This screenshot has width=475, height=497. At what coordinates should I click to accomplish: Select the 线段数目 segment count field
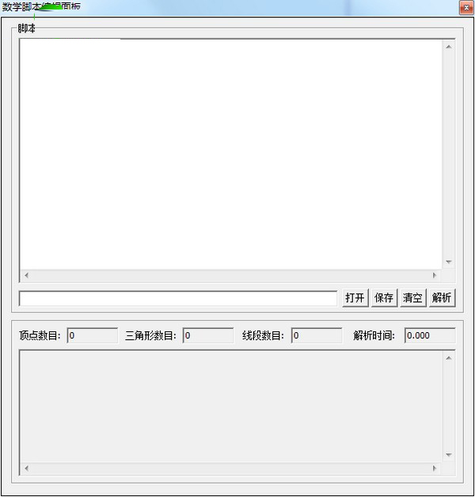coord(317,335)
